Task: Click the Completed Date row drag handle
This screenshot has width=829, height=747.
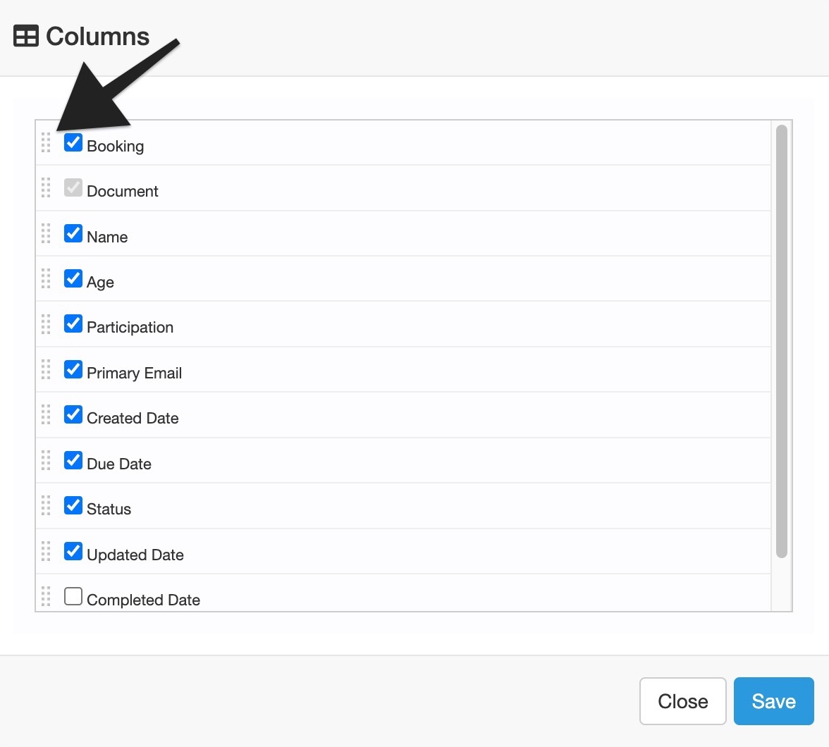Action: pos(46,596)
